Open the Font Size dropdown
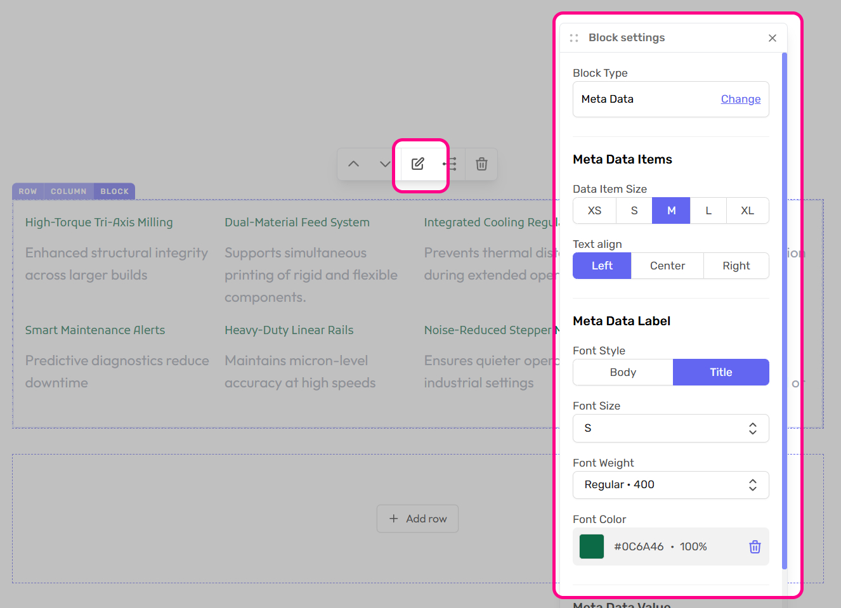Screen dimensions: 841x608 click(670, 428)
